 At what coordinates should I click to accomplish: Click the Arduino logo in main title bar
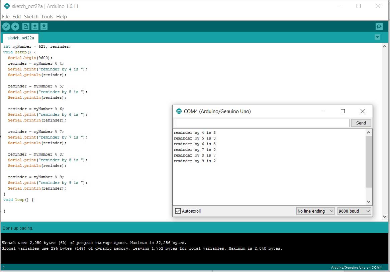coord(7,6)
